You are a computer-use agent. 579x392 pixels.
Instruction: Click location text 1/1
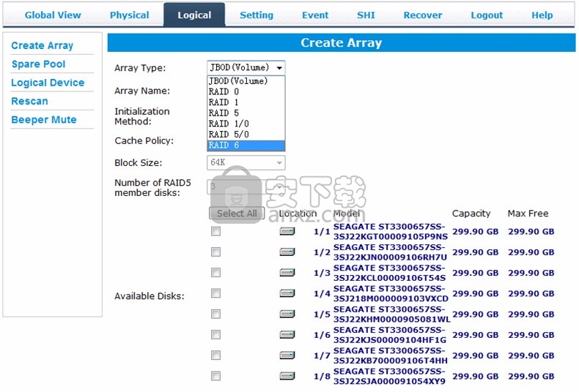(x=322, y=232)
